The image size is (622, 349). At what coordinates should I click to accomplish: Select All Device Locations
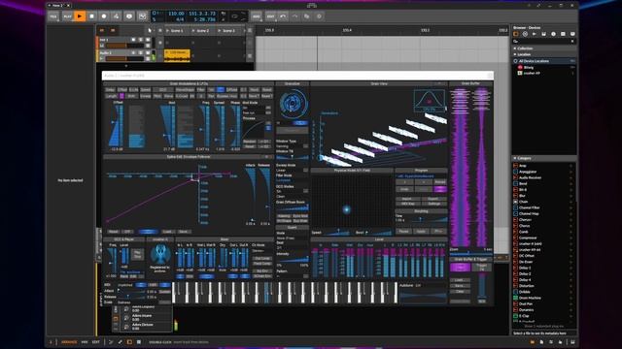(544, 61)
